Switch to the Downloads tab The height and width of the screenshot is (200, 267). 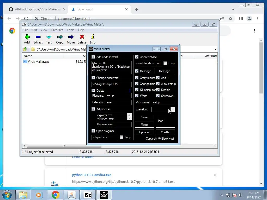click(99, 9)
